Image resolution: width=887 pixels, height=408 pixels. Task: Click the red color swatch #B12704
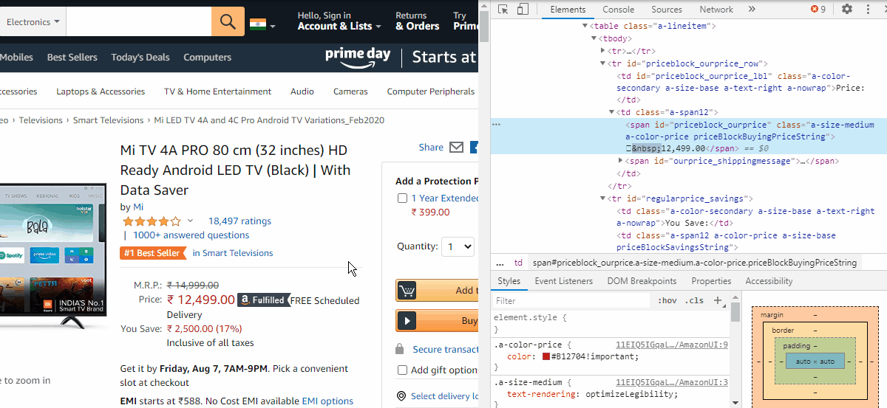tap(546, 356)
